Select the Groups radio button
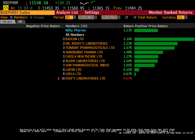This screenshot has width=195, height=140. (31, 17)
